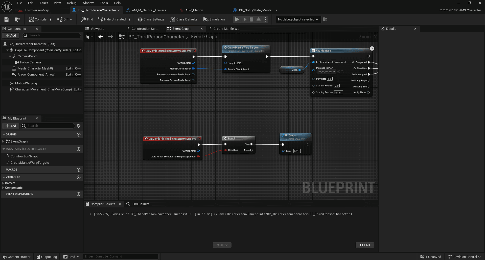Open the Asset menu

click(43, 3)
